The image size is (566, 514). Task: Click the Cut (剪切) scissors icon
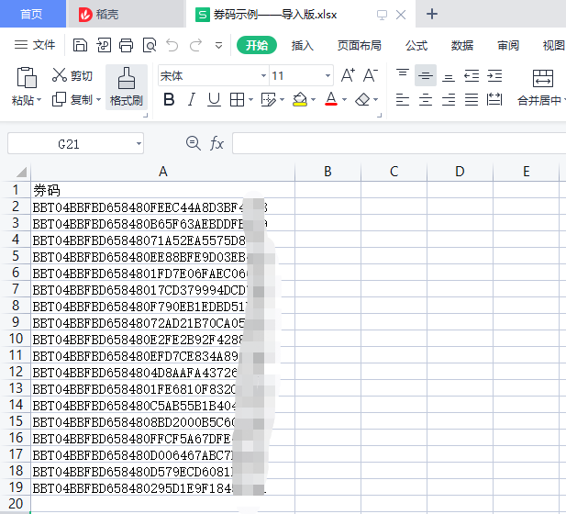click(x=60, y=76)
